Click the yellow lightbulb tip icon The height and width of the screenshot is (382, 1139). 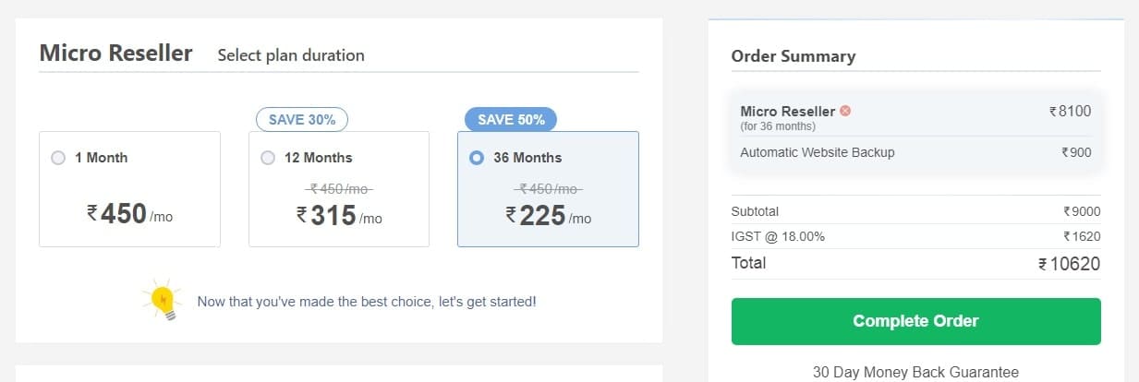(161, 301)
